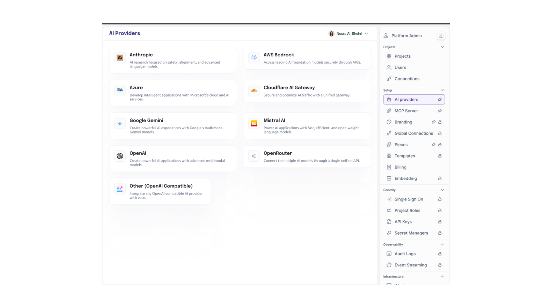
Task: Click the lock icon next to Global Connections
Action: click(x=440, y=134)
